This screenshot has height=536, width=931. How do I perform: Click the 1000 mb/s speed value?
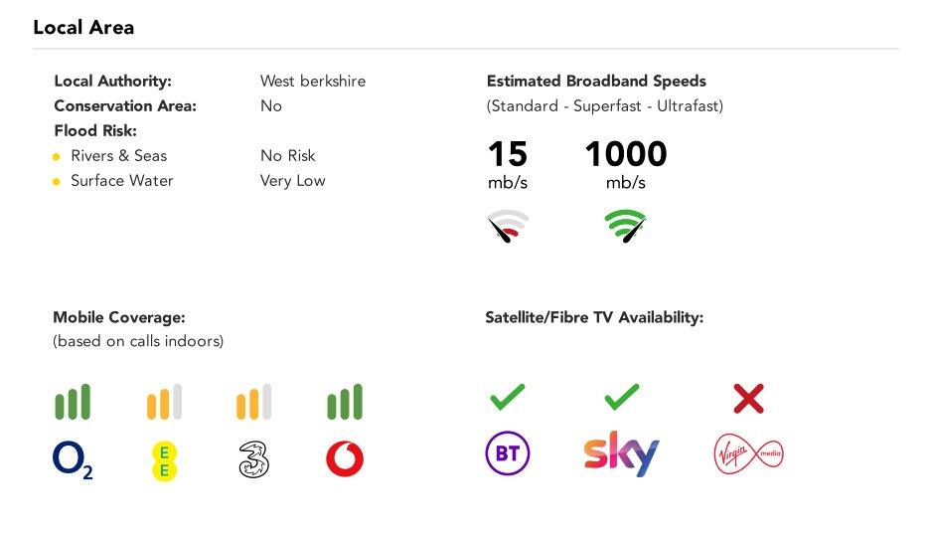625,155
